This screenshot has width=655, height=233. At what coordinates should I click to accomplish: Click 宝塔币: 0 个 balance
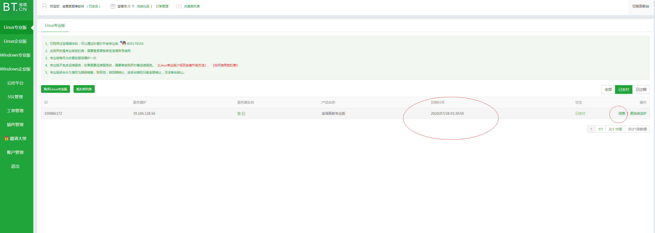(126, 6)
